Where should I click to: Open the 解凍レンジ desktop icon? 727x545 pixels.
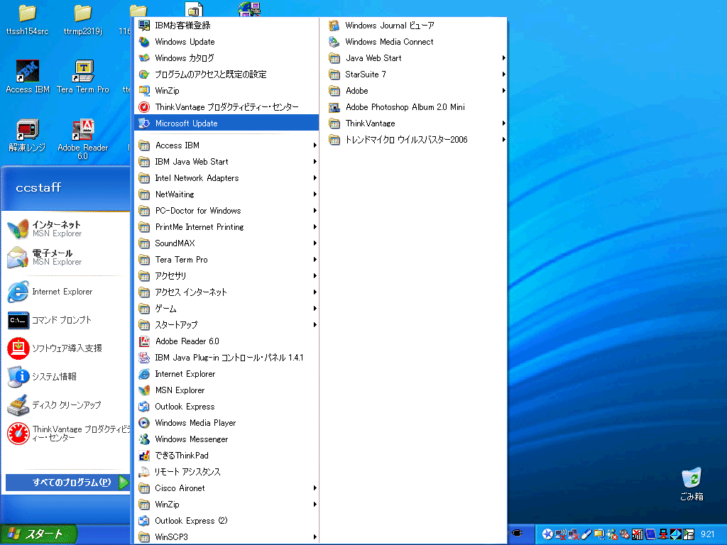(28, 129)
